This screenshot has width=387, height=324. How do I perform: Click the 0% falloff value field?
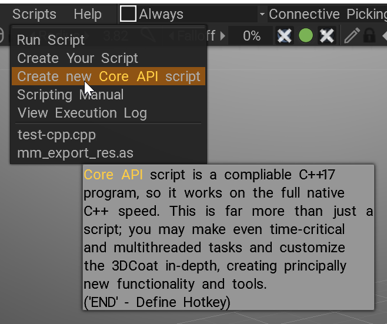tap(251, 36)
